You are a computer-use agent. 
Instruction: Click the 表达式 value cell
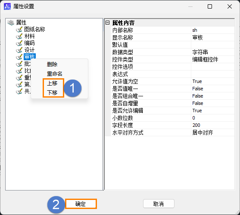pyautogui.click(x=212, y=74)
